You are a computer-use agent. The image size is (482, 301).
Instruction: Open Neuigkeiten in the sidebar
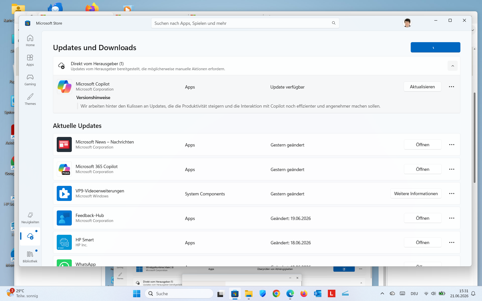point(30,218)
